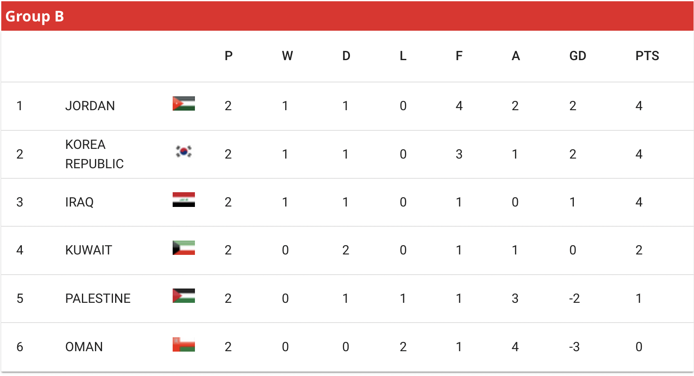Select the JORDAN team name
Image resolution: width=694 pixels, height=376 pixels.
90,106
